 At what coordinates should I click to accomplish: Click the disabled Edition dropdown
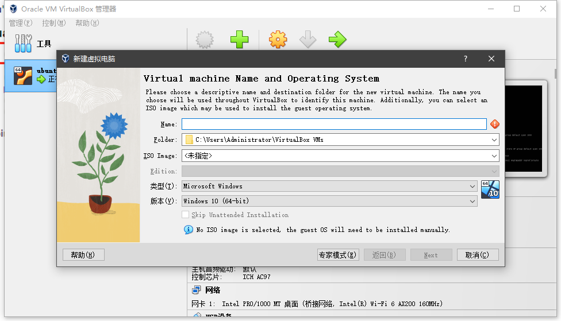341,171
